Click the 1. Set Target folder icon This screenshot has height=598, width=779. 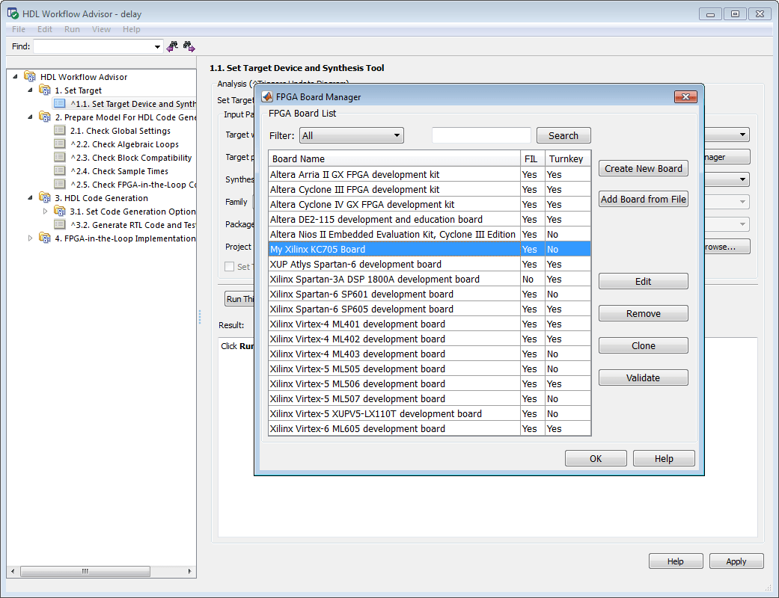tap(45, 90)
